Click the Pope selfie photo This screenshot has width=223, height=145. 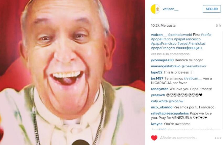[72, 73]
